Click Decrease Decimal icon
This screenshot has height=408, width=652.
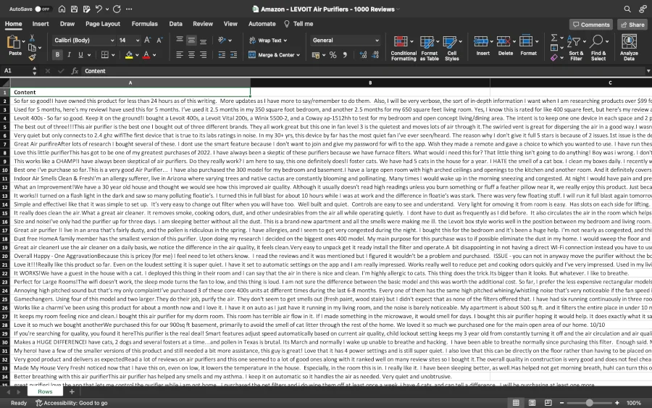click(x=375, y=55)
